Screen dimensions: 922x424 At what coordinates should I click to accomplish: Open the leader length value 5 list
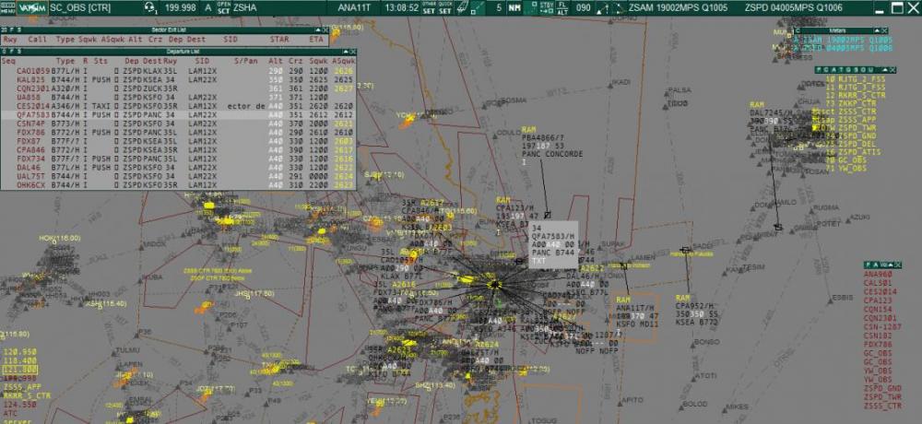coord(499,7)
